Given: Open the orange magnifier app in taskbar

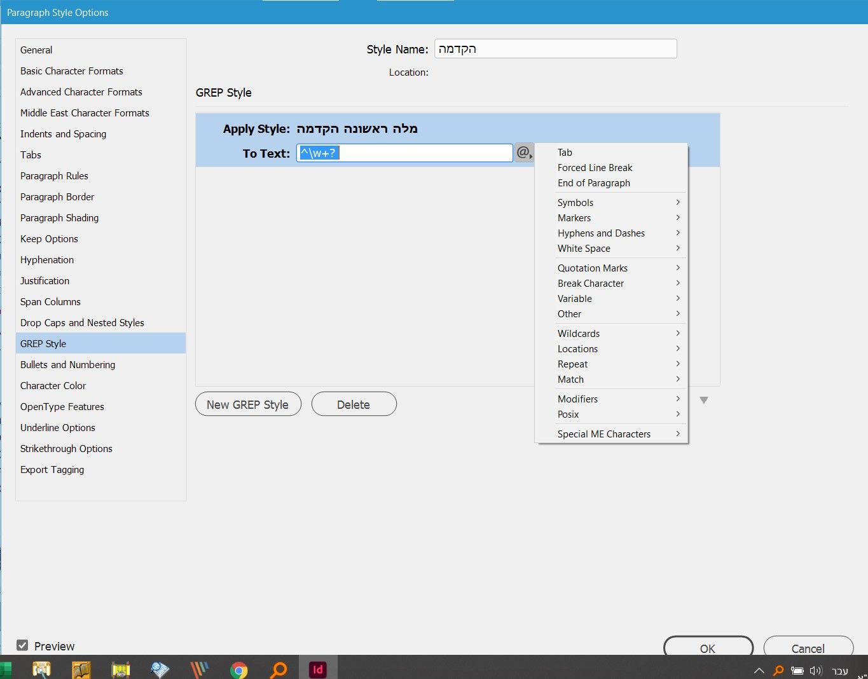Looking at the screenshot, I should [279, 669].
